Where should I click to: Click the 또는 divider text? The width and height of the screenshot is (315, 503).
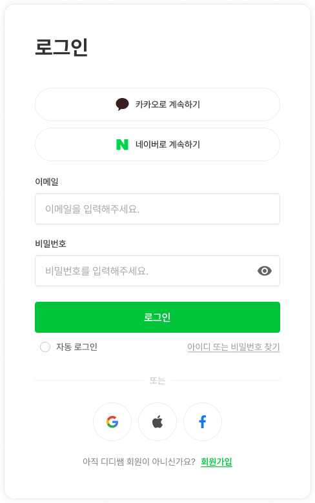[x=157, y=380]
